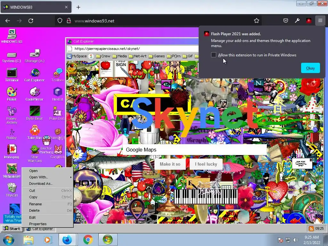Go back with Firefox back arrow

point(8,21)
